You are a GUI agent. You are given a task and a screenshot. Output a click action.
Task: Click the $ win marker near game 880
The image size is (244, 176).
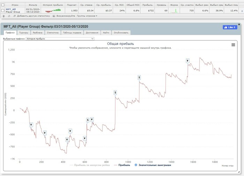tap(115, 93)
